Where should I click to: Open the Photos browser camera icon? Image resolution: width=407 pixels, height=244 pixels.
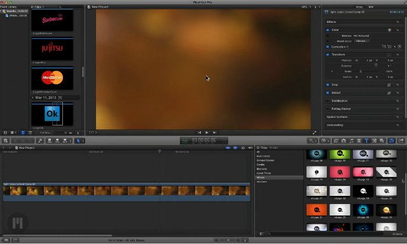point(343,141)
